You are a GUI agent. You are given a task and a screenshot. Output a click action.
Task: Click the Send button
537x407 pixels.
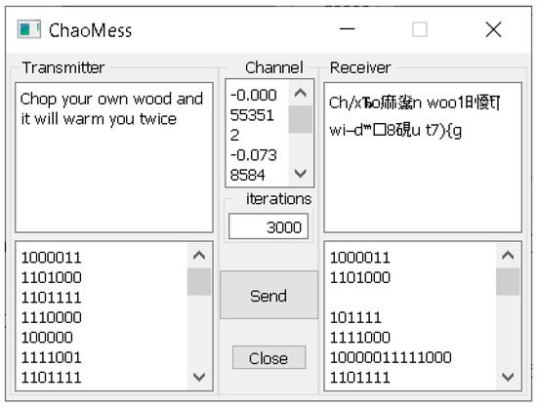pos(268,295)
